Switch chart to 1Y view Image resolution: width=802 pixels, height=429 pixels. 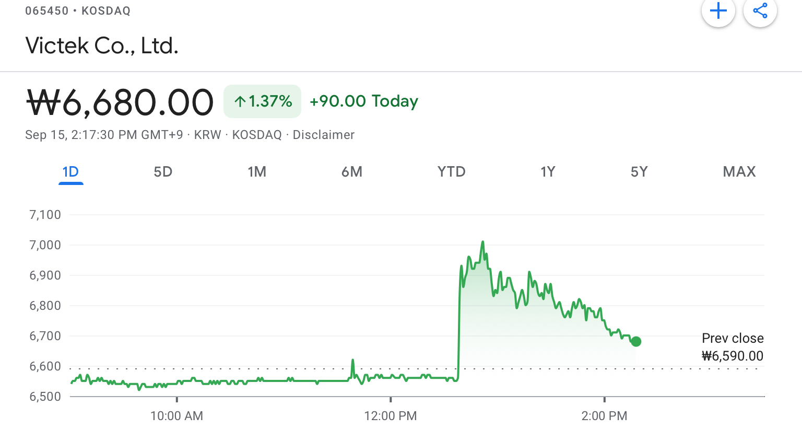[x=548, y=172]
